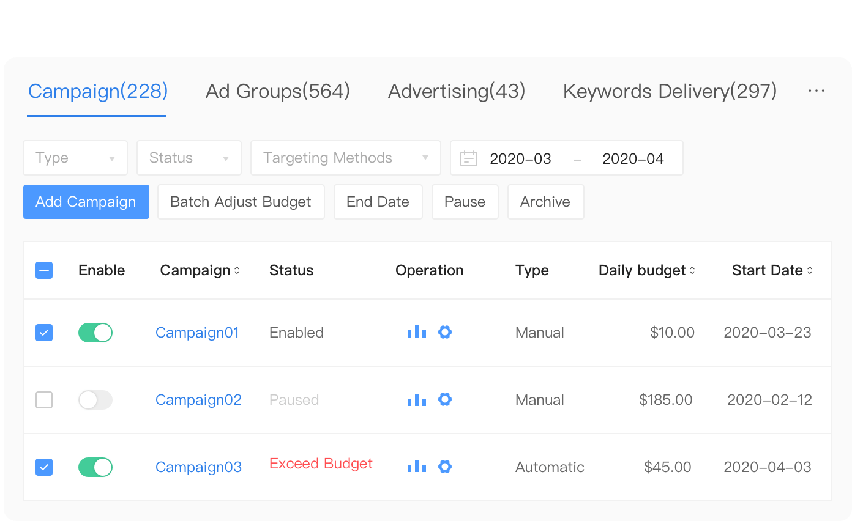Open statistics chart for Campaign01
Viewport: 852px width, 521px height.
point(417,332)
